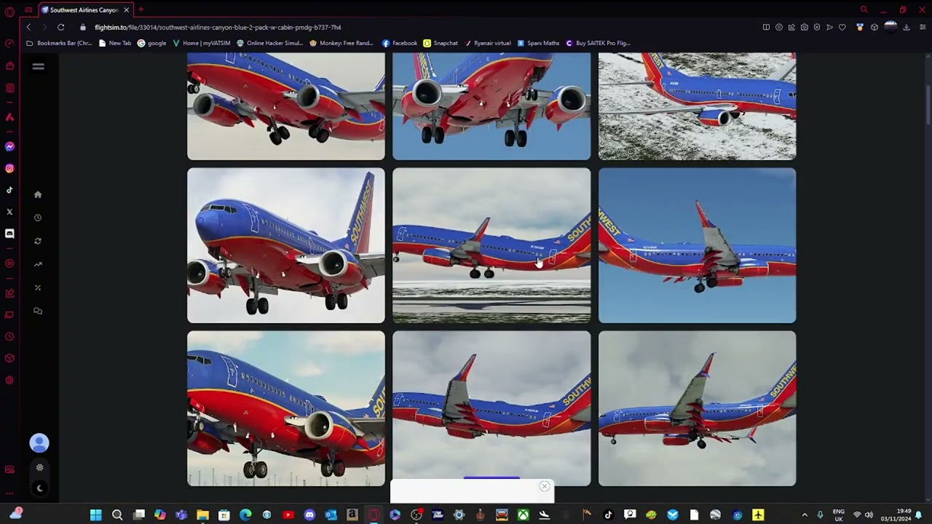Open the Search tabs magnifier icon
Viewport: 932px width, 524px height.
point(864,10)
